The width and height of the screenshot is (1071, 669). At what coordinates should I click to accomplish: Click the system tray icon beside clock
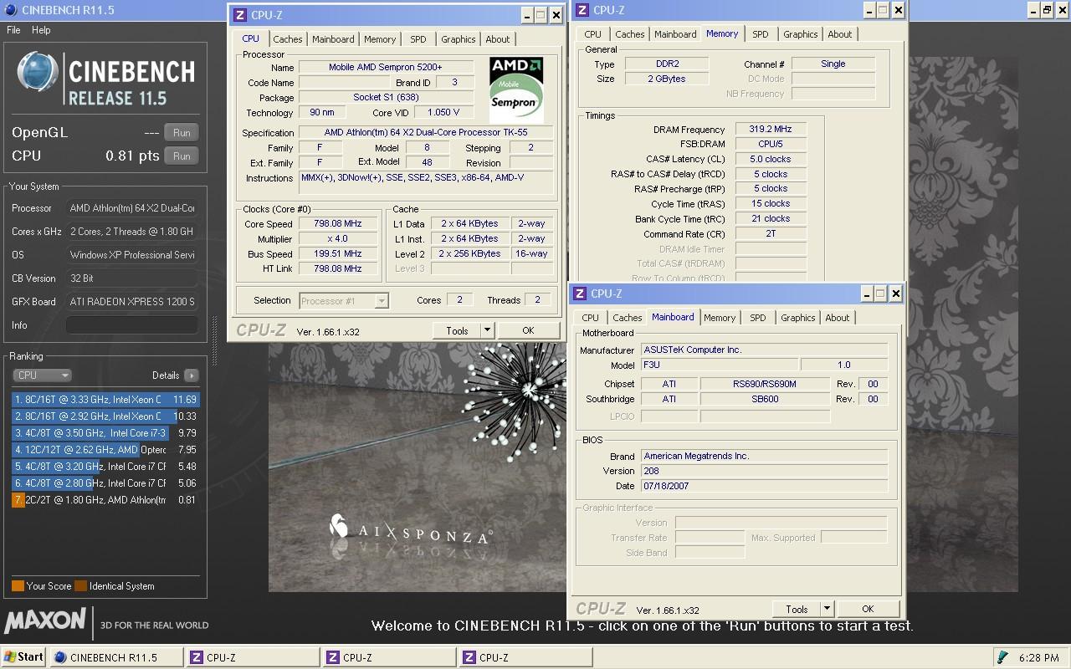pyautogui.click(x=1002, y=657)
